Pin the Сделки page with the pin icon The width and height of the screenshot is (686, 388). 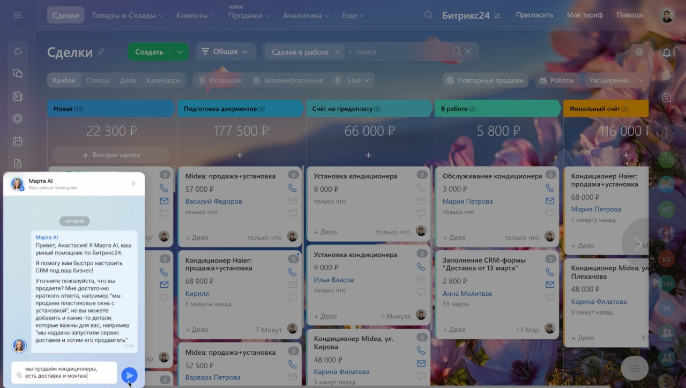[101, 52]
